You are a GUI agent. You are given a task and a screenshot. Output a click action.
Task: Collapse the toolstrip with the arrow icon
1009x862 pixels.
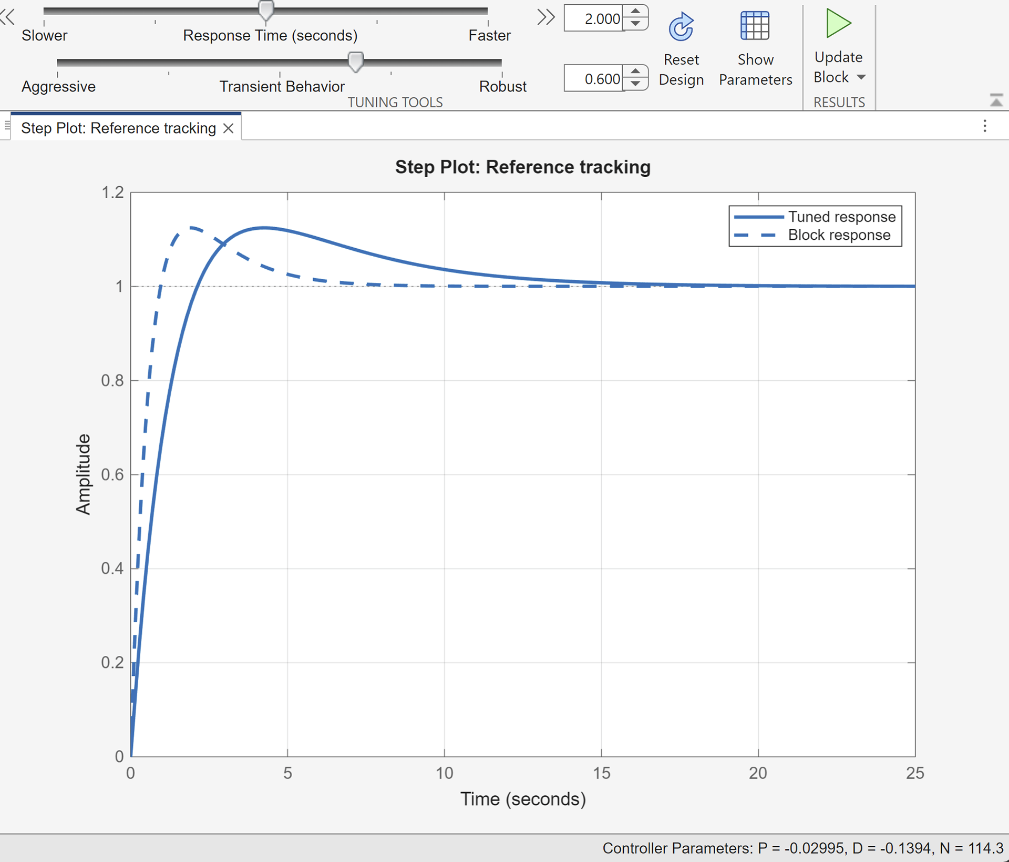pyautogui.click(x=996, y=100)
